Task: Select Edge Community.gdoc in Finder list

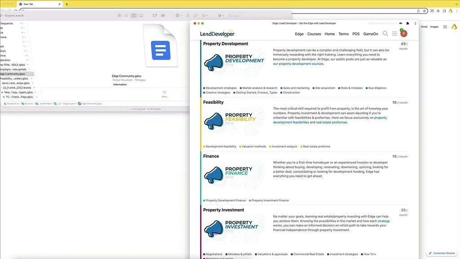Action: coord(17,74)
